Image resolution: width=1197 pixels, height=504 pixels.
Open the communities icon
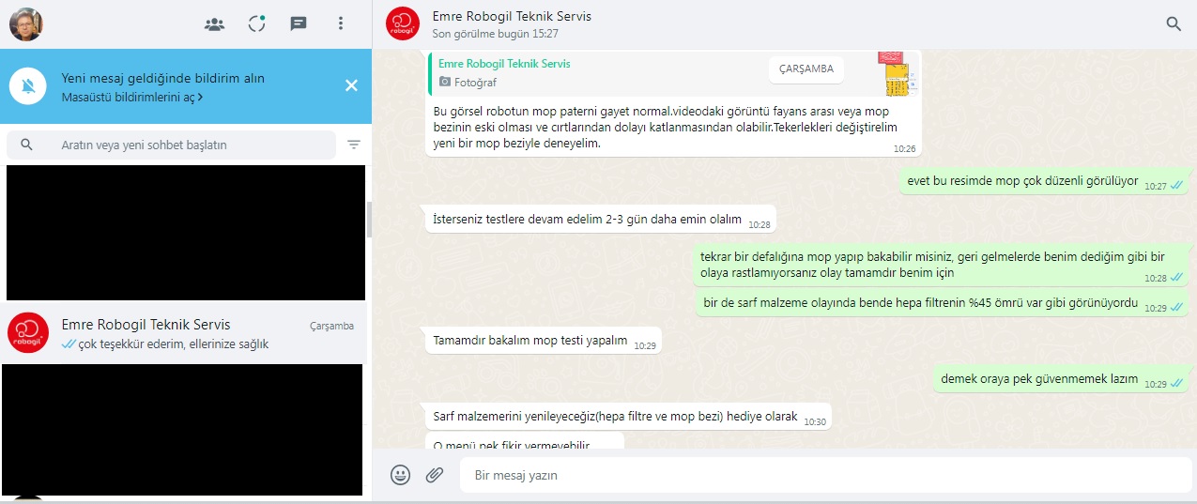point(215,24)
